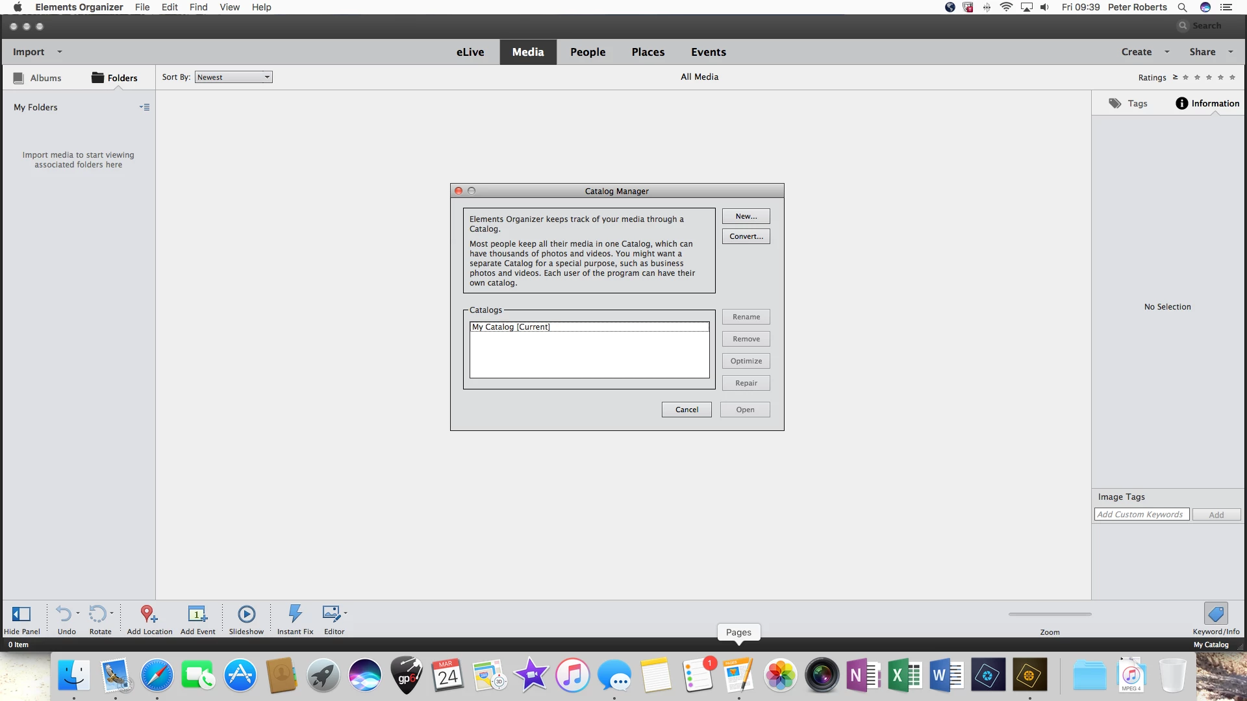Image resolution: width=1247 pixels, height=701 pixels.
Task: Start a Slideshow from the toolbar
Action: [x=246, y=614]
